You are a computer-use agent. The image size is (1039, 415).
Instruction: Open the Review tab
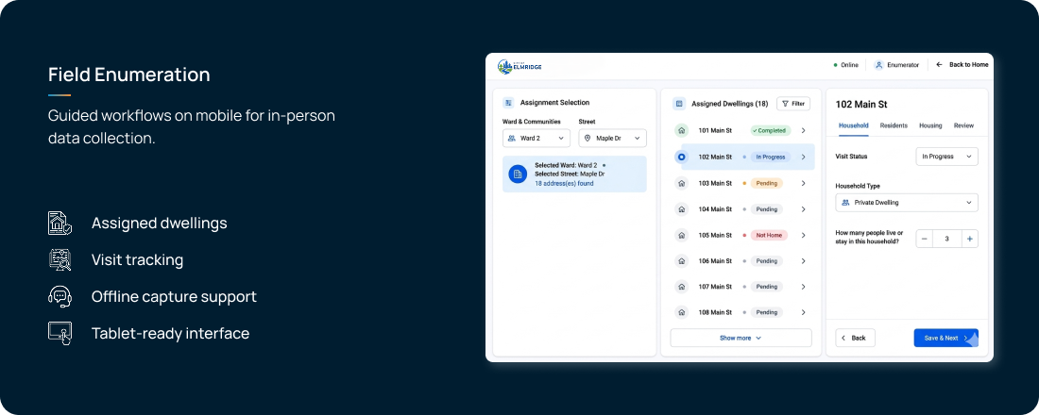point(963,125)
